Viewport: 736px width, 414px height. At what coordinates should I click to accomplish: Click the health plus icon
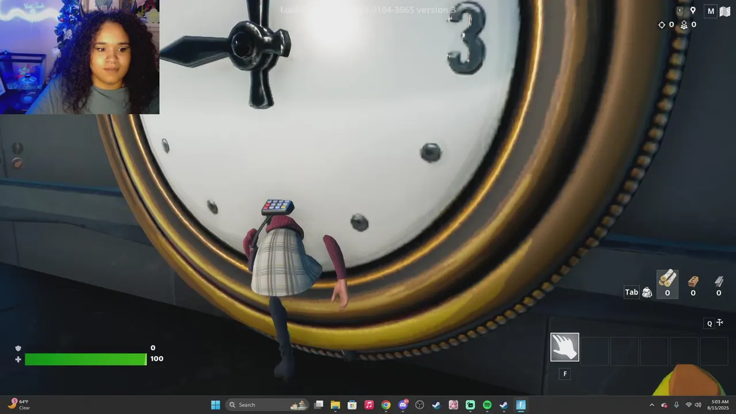point(18,359)
